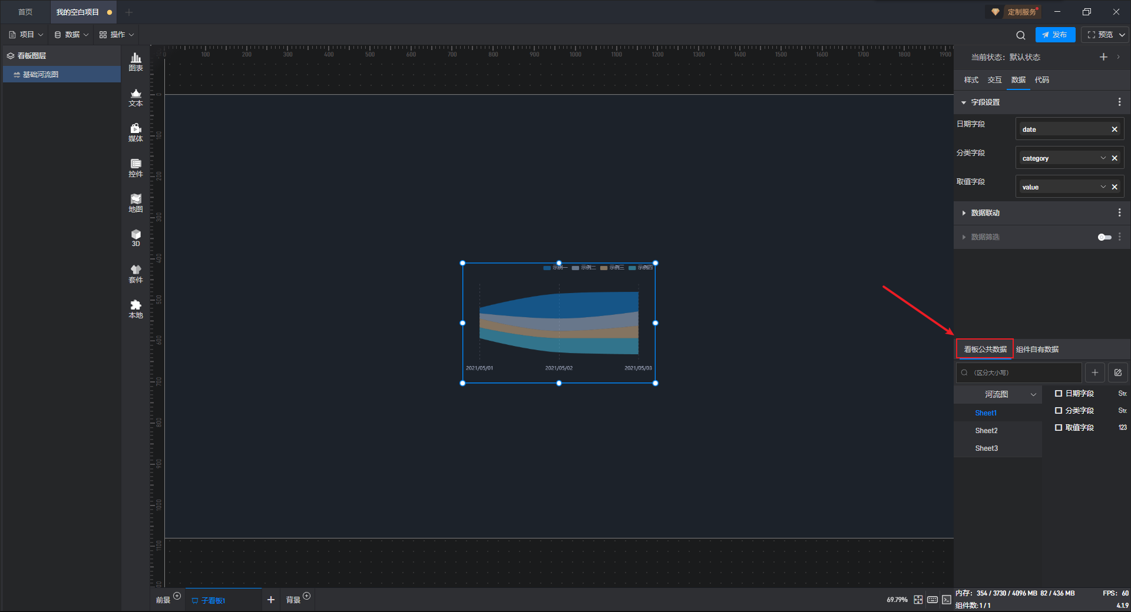Clear the category field with X

(x=1115, y=158)
